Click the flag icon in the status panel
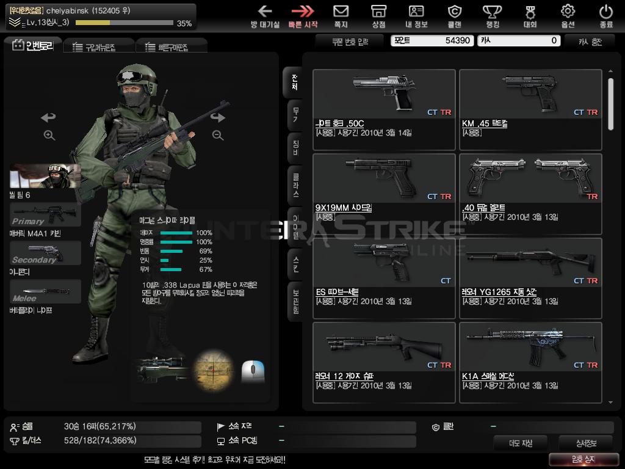 coord(220,427)
